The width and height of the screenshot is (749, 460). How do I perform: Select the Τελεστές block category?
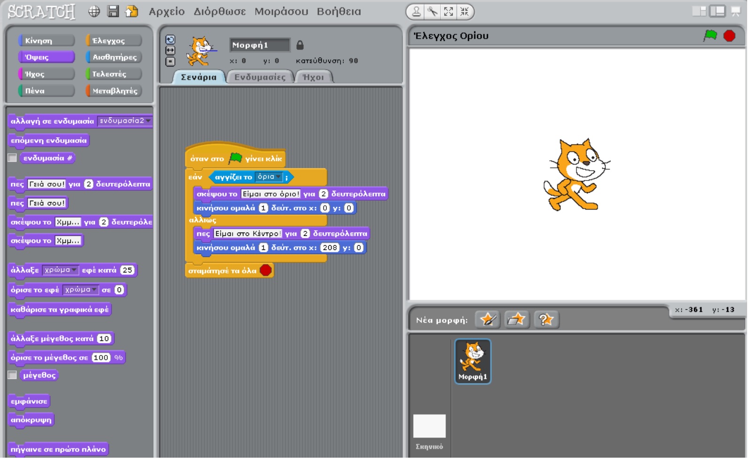click(x=114, y=74)
